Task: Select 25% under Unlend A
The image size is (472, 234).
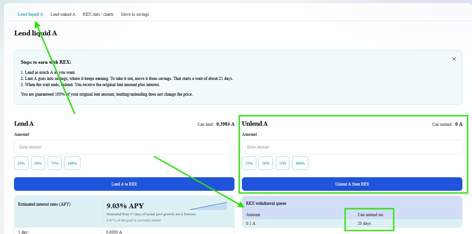Action: point(249,163)
